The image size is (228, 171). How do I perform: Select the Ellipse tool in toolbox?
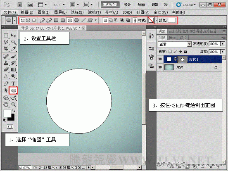tap(13, 90)
